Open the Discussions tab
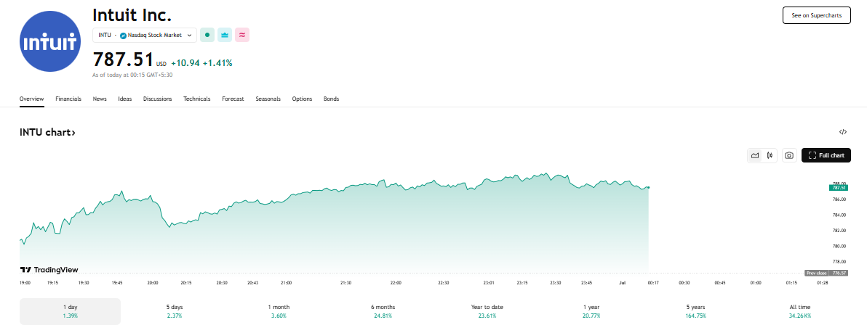This screenshot has height=325, width=867. [x=158, y=99]
